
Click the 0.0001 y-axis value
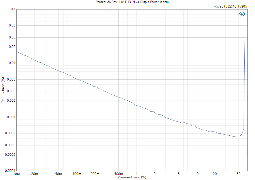pos(10,171)
